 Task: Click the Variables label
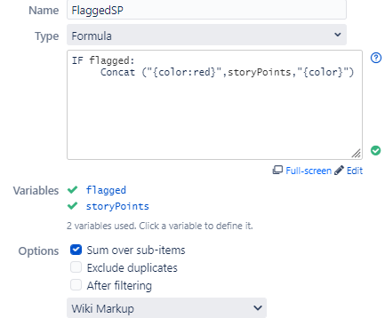tap(36, 191)
